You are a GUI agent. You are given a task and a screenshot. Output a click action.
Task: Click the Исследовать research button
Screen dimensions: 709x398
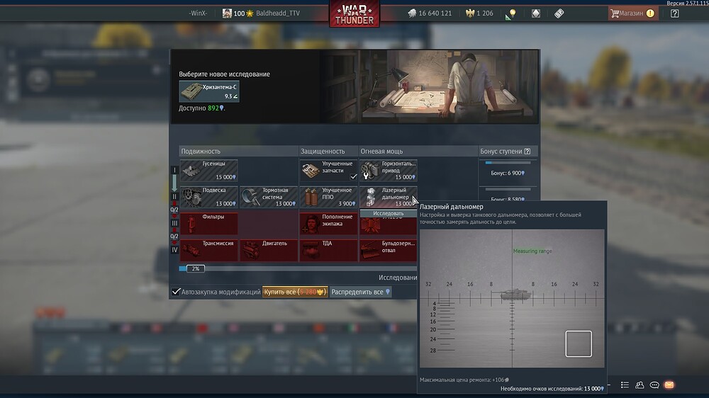pyautogui.click(x=388, y=213)
